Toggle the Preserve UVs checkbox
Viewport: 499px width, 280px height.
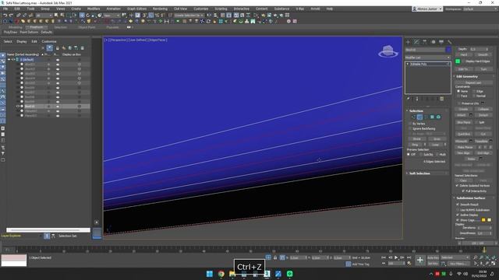point(458,103)
